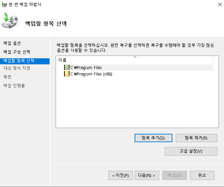
Task: Click the sort chevron above the item list
Action: pos(135,57)
